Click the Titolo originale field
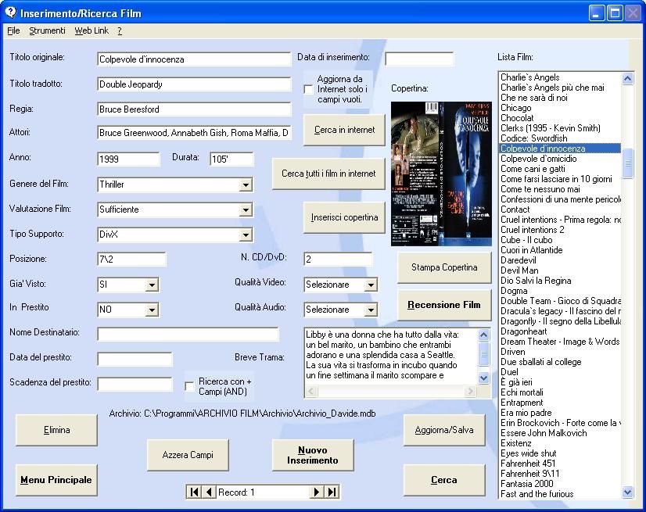 point(194,59)
